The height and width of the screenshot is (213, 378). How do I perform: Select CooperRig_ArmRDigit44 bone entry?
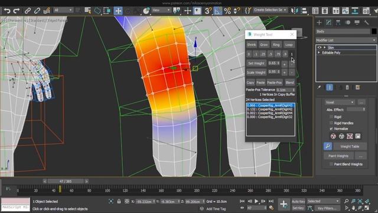(271, 113)
